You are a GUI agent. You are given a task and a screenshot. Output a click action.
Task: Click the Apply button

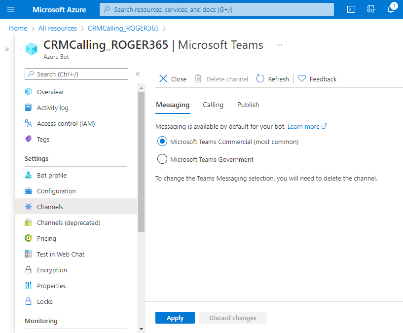(175, 318)
